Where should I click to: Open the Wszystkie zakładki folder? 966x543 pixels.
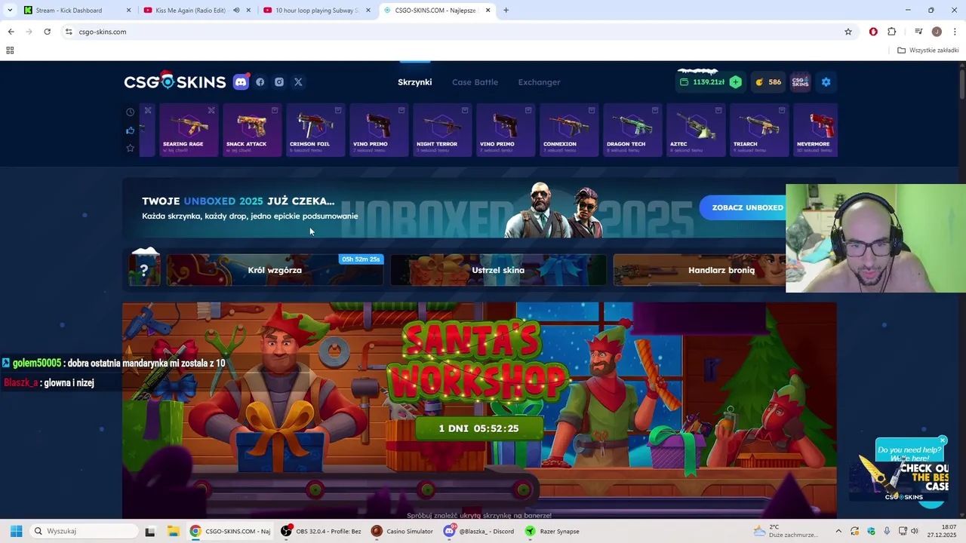pyautogui.click(x=928, y=51)
